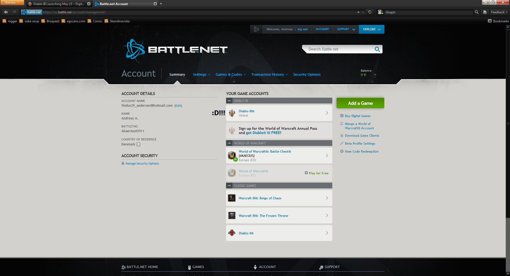Open the Games & Codes menu
The image size is (510, 276).
[230, 75]
